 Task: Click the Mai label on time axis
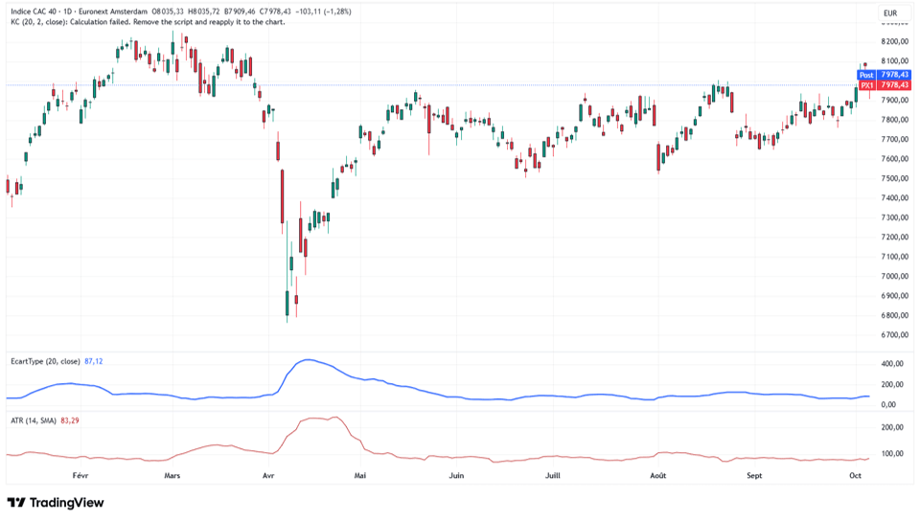point(360,475)
